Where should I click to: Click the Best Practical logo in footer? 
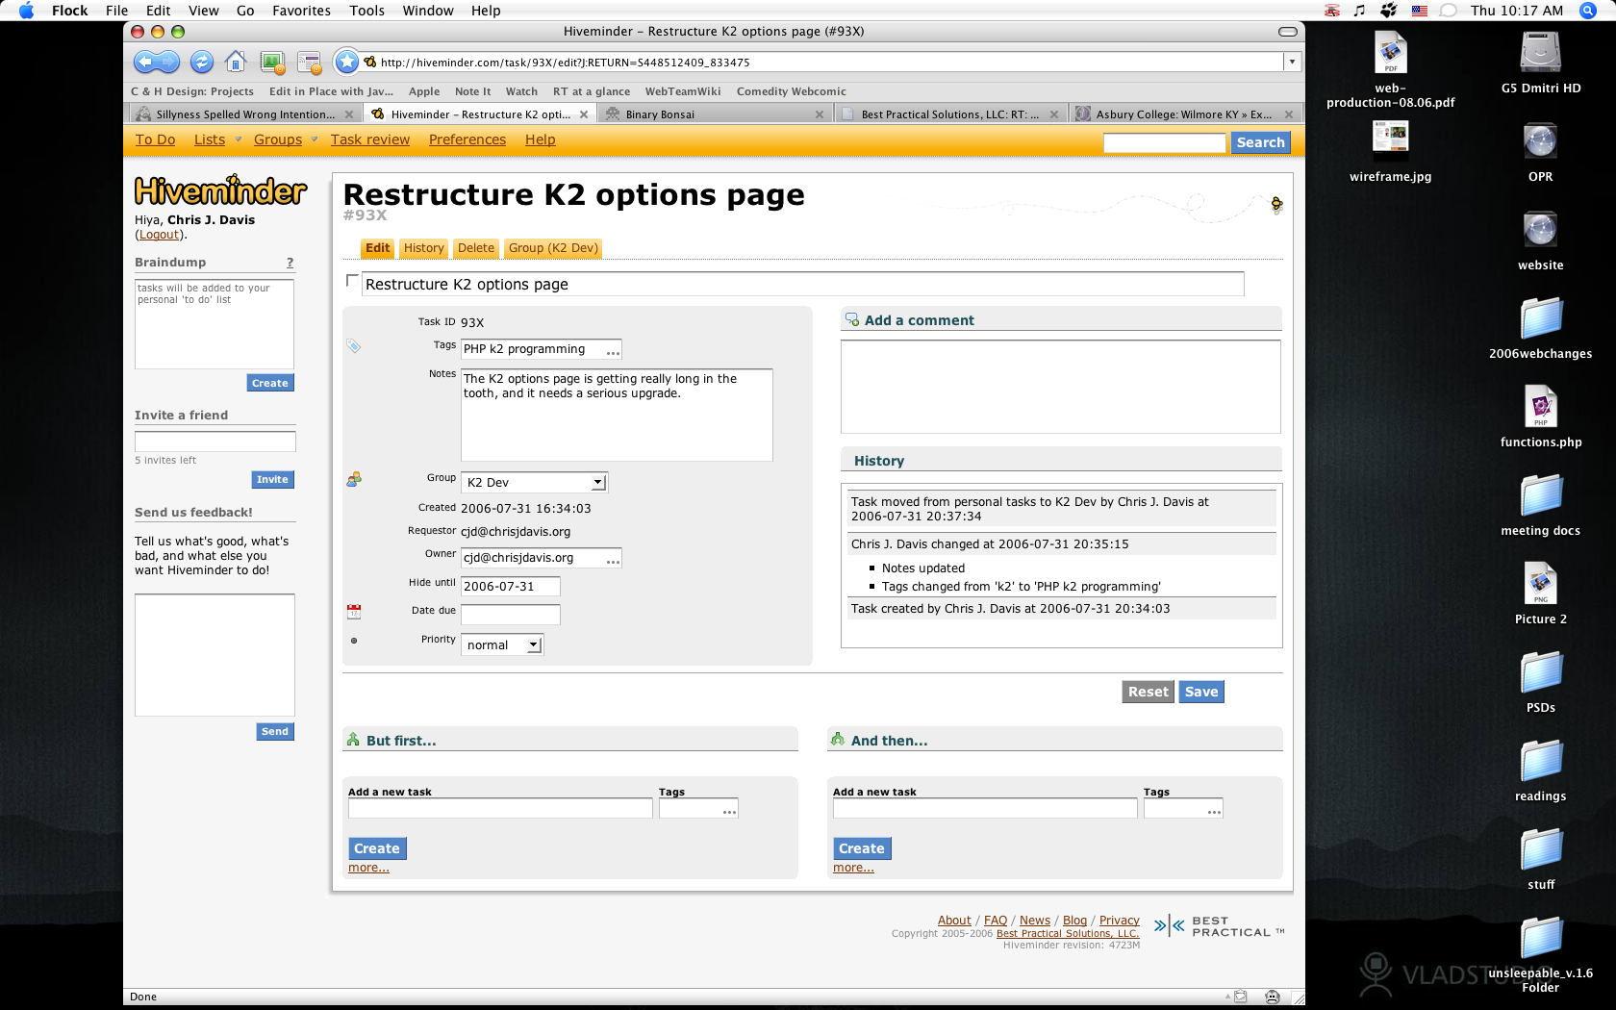(x=1220, y=926)
